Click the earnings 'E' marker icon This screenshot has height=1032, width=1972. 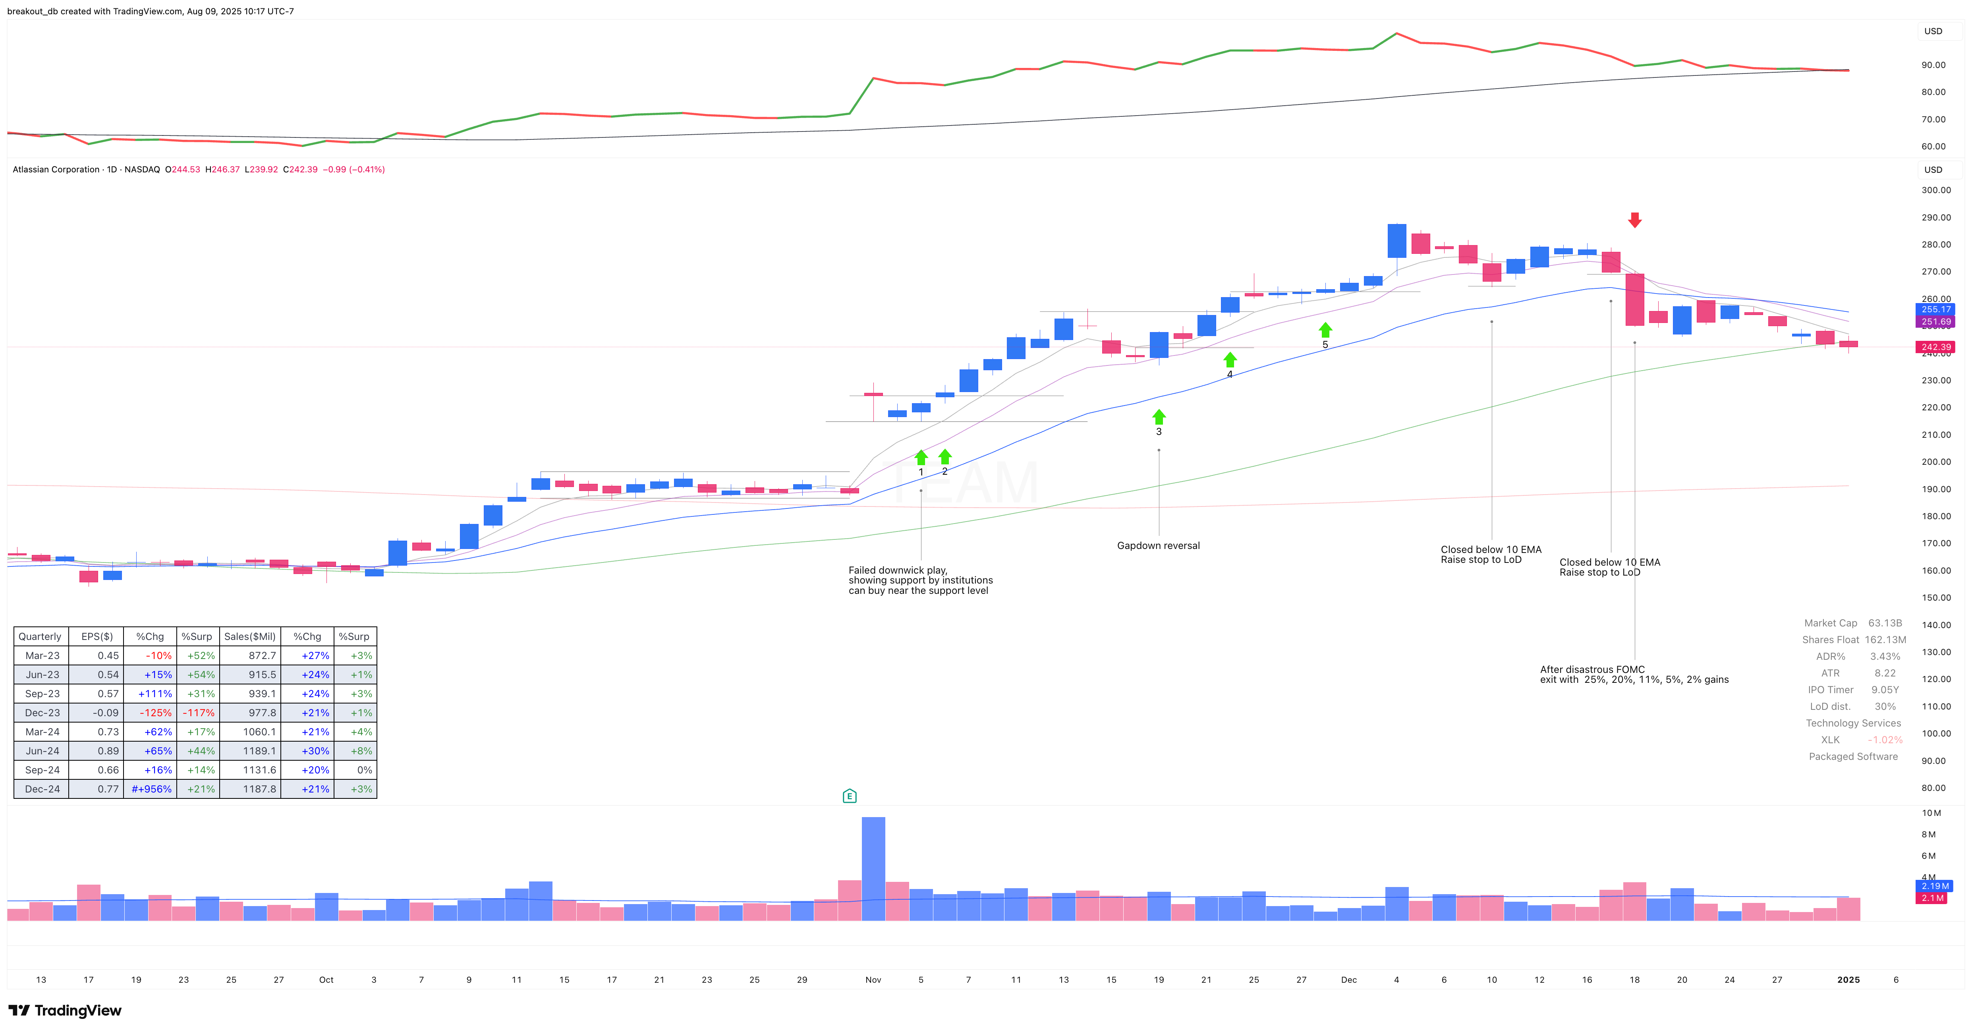coord(849,796)
